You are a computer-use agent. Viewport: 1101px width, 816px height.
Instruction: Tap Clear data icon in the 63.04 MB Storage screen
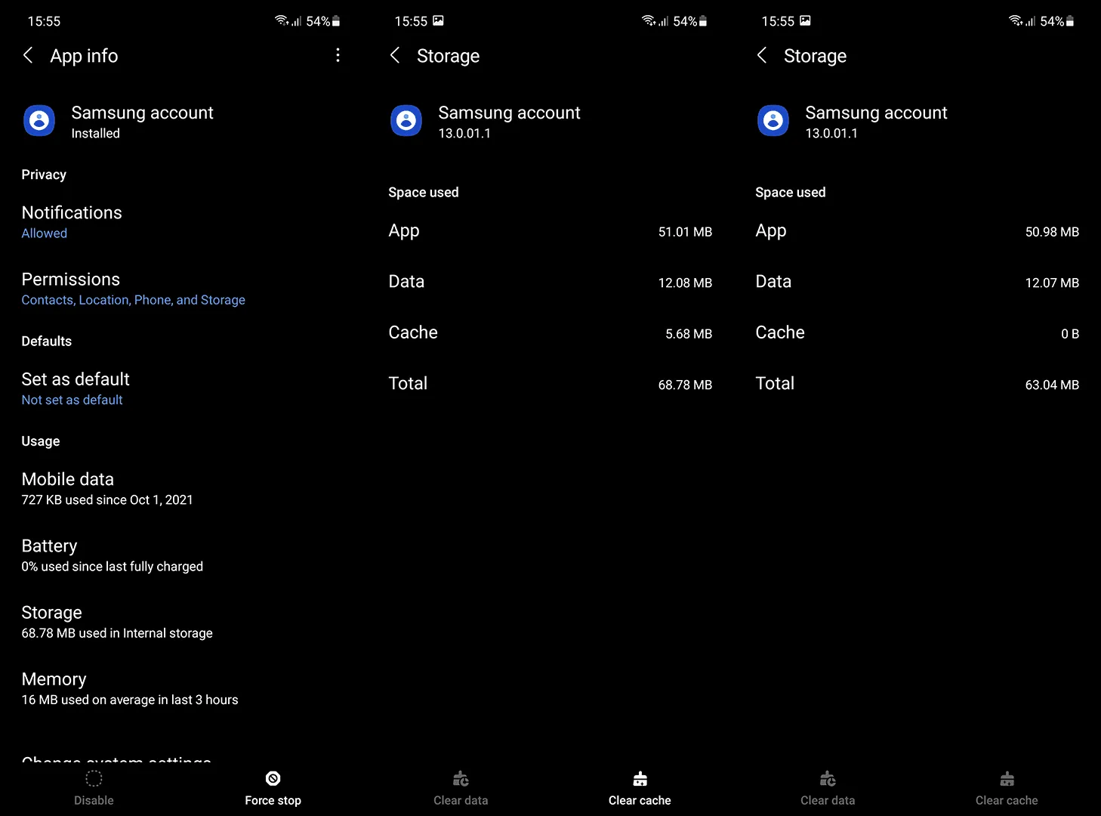[828, 778]
